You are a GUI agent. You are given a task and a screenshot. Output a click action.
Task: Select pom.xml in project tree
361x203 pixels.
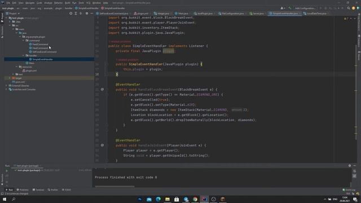[19, 82]
